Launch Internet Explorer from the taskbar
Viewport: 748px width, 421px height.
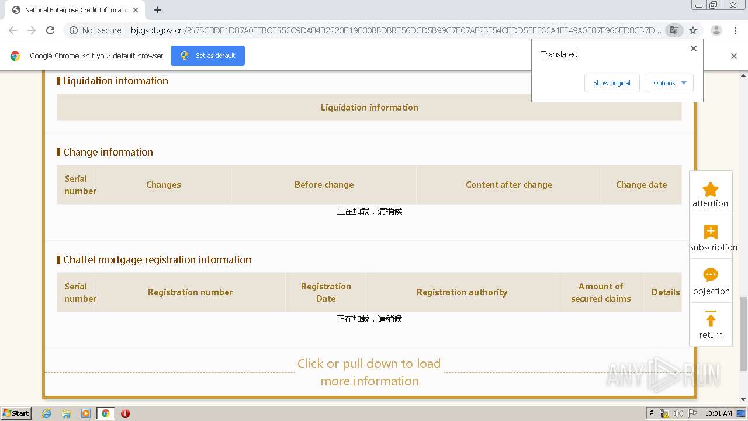point(47,413)
